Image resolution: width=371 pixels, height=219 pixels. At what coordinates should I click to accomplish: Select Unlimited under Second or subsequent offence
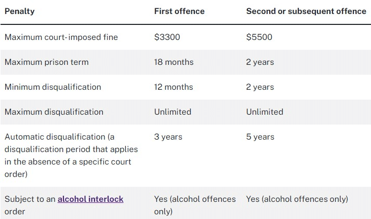[265, 112]
